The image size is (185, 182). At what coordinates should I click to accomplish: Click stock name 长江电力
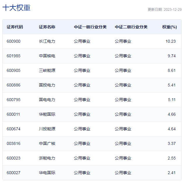click(47, 41)
